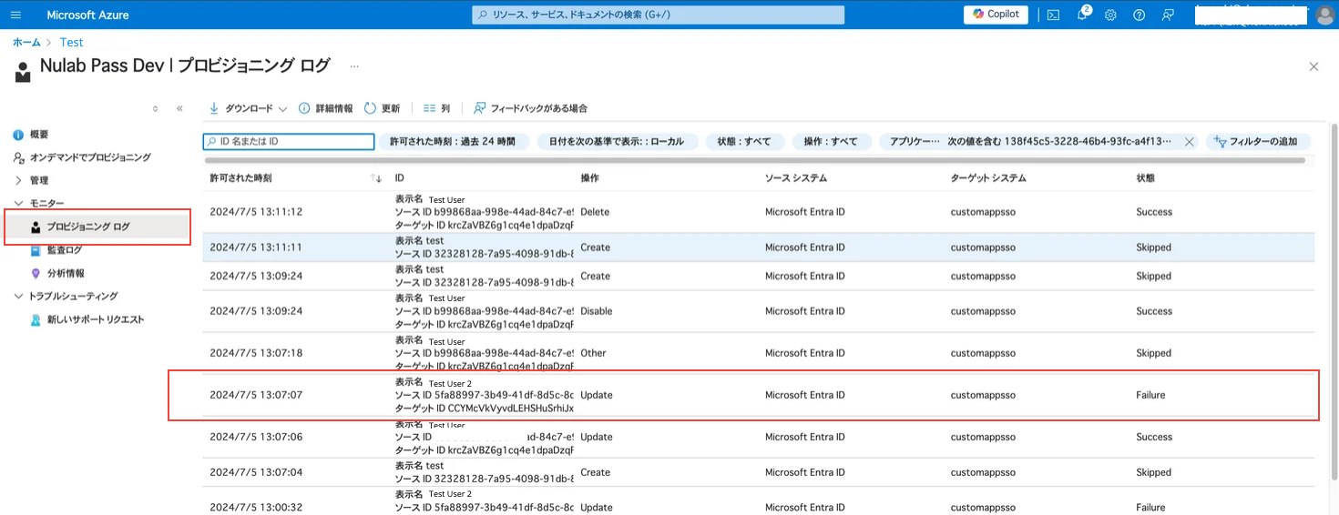Click フィードバックがある場合

coord(531,108)
